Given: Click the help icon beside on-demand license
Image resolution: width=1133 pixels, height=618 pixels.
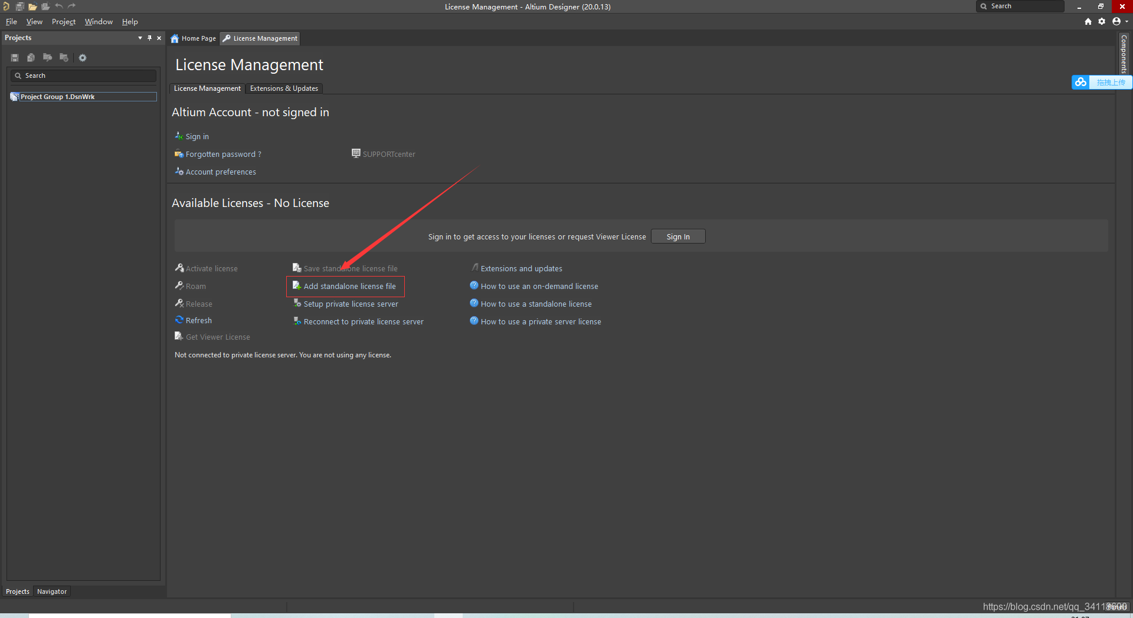Looking at the screenshot, I should pos(474,285).
